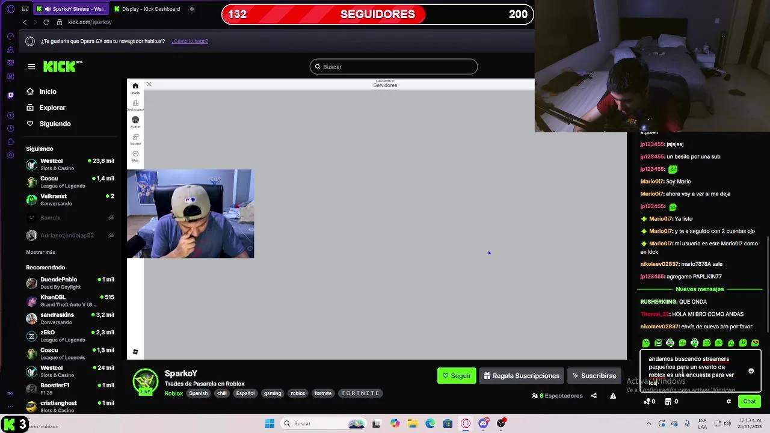
Task: Open sandraskins recommended channel
Action: point(70,318)
